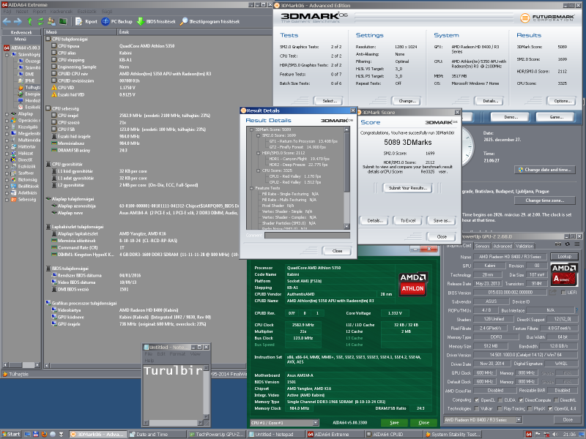Open PC Backup from the AIDA64 toolbar
Viewport: 586px width, 439px height.
click(105, 22)
